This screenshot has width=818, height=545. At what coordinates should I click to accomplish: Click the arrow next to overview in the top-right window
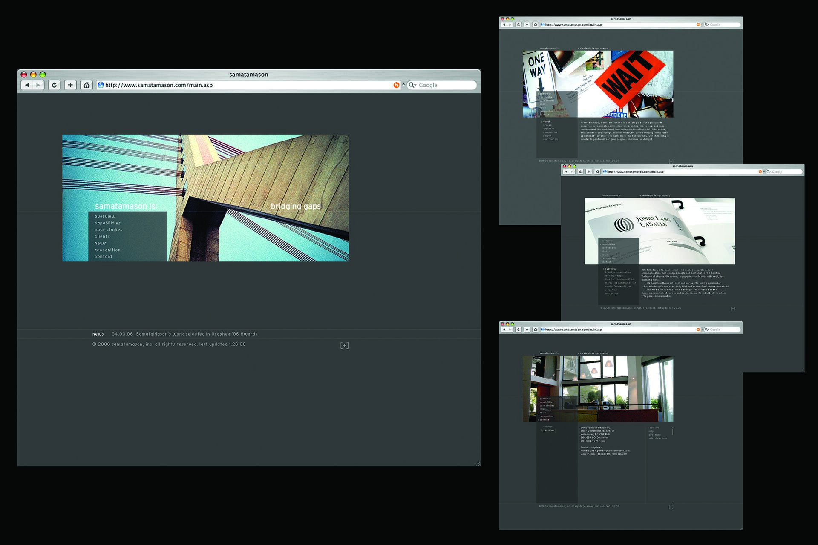click(539, 94)
